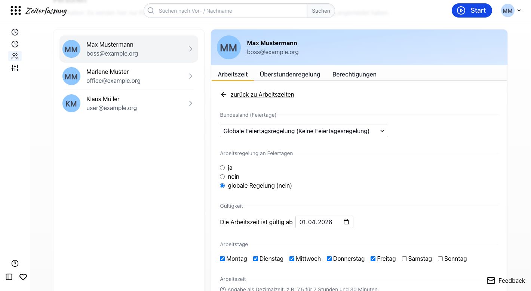This screenshot has width=531, height=291.
Task: Uncheck the Montag checkbox
Action: coord(222,259)
